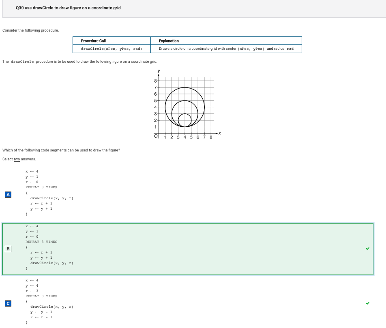Click drawCircle(x, y, r) line in option A
This screenshot has width=386, height=328.
(52, 198)
